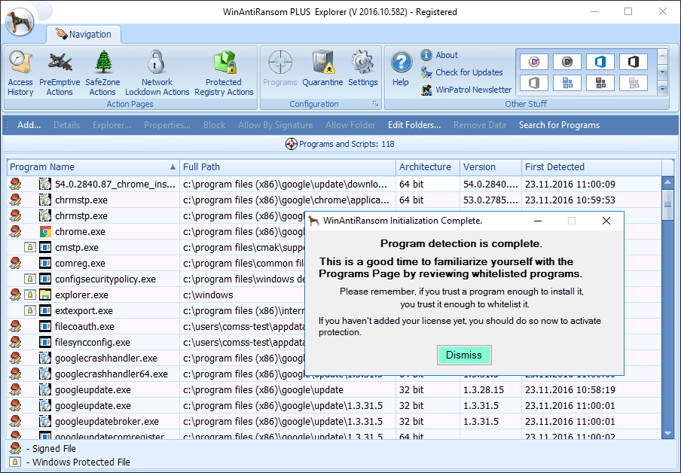Select the blue Office theme style
The width and height of the screenshot is (681, 473).
600,62
